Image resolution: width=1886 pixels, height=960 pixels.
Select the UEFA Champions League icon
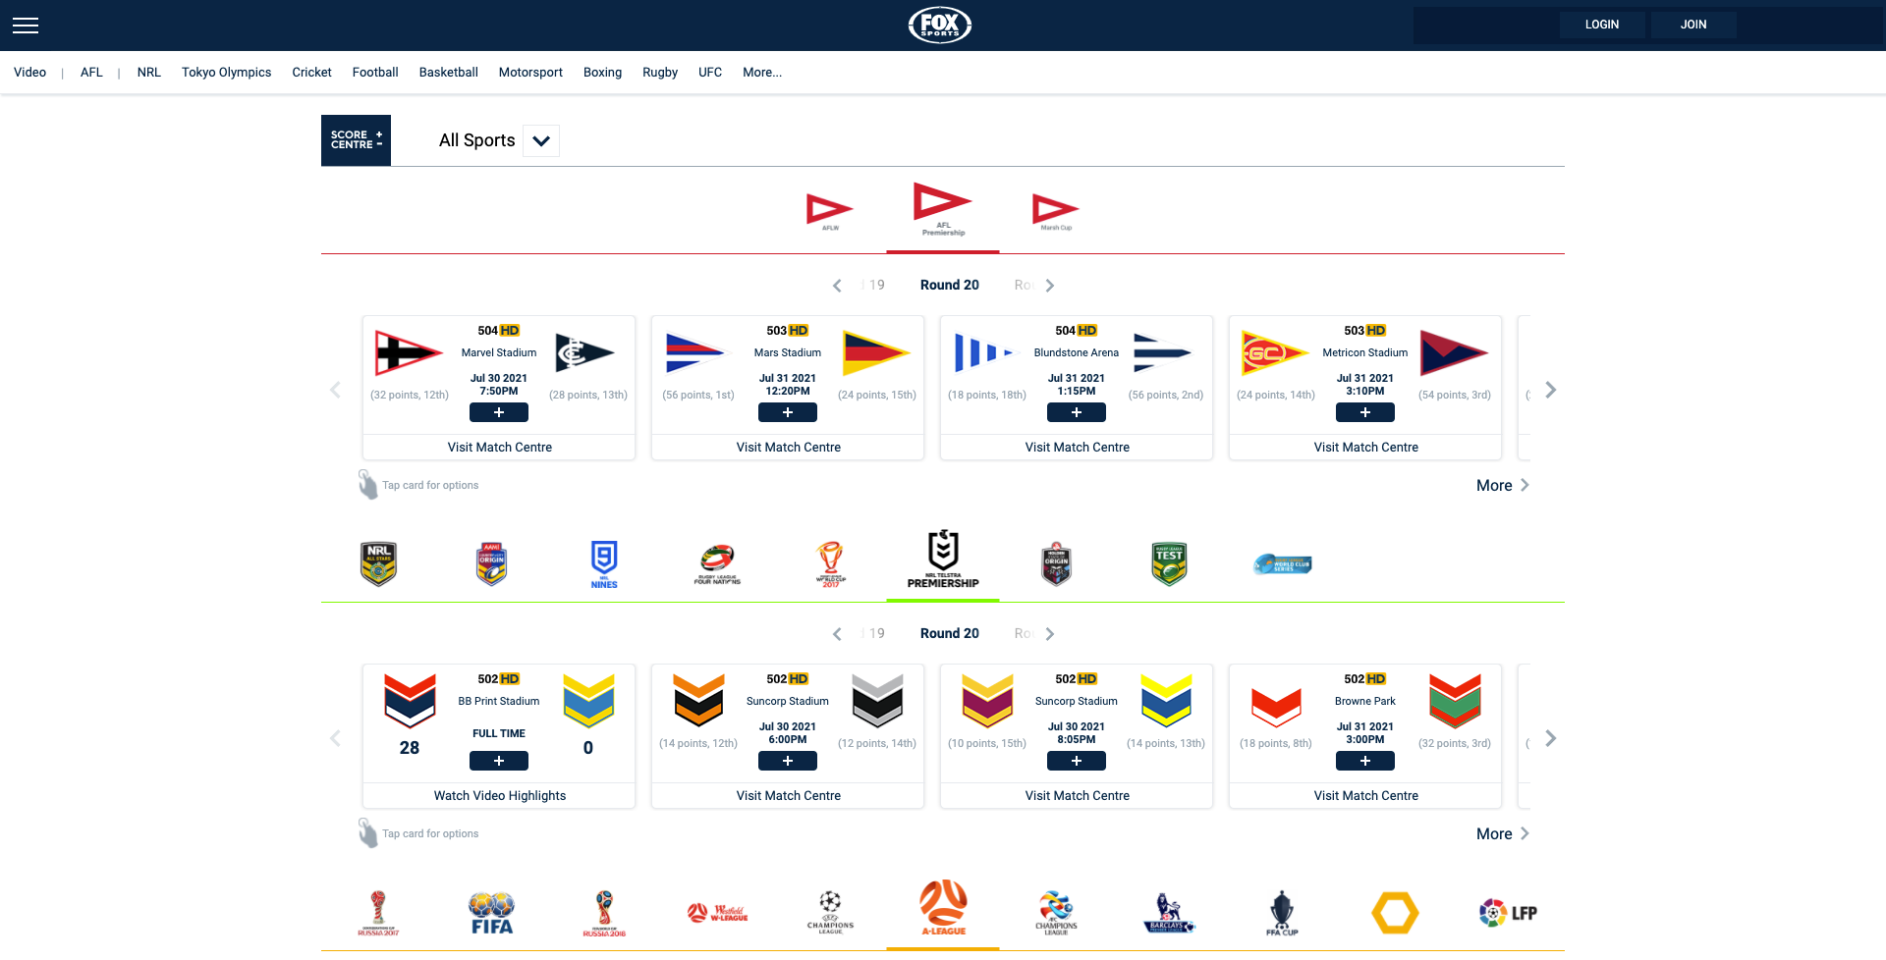(x=830, y=913)
